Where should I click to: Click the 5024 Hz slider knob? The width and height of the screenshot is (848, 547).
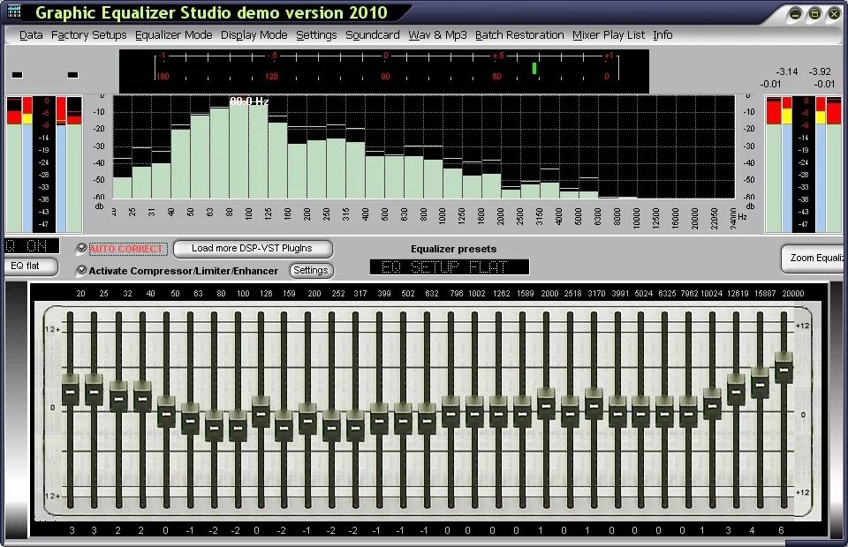(x=641, y=412)
